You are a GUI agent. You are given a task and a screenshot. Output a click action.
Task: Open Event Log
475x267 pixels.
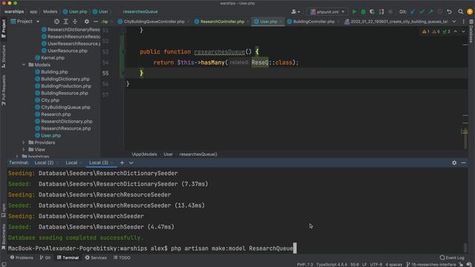pos(452,257)
